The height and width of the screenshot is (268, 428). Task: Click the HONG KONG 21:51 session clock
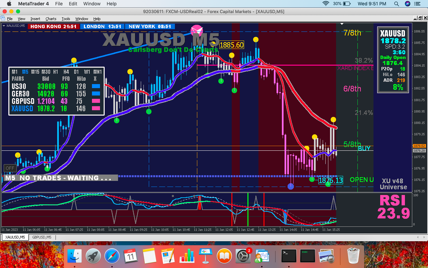click(53, 26)
